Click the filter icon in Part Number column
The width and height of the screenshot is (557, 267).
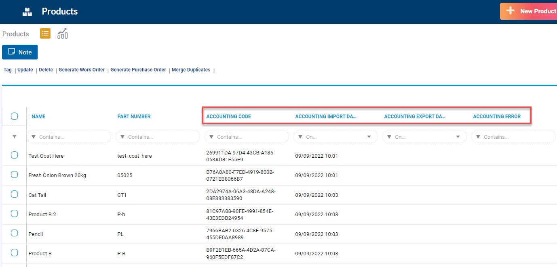(x=122, y=137)
